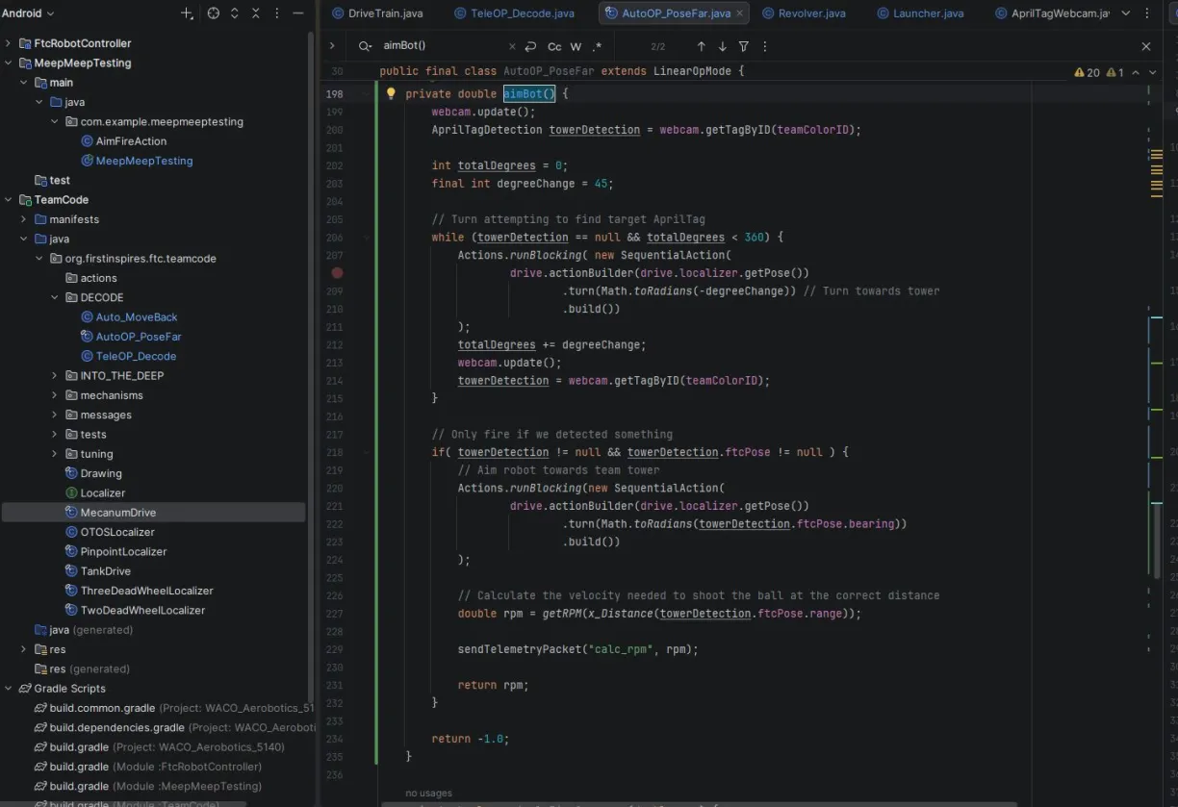Toggle whole Words search option
This screenshot has width=1178, height=807.
click(576, 46)
